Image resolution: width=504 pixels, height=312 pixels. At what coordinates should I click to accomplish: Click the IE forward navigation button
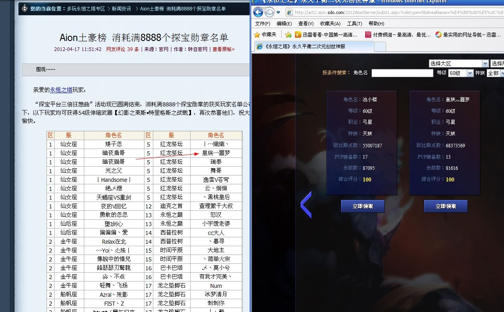[269, 12]
